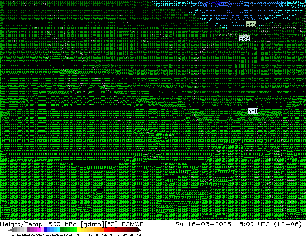Click the 588 contour label

pyautogui.click(x=253, y=111)
